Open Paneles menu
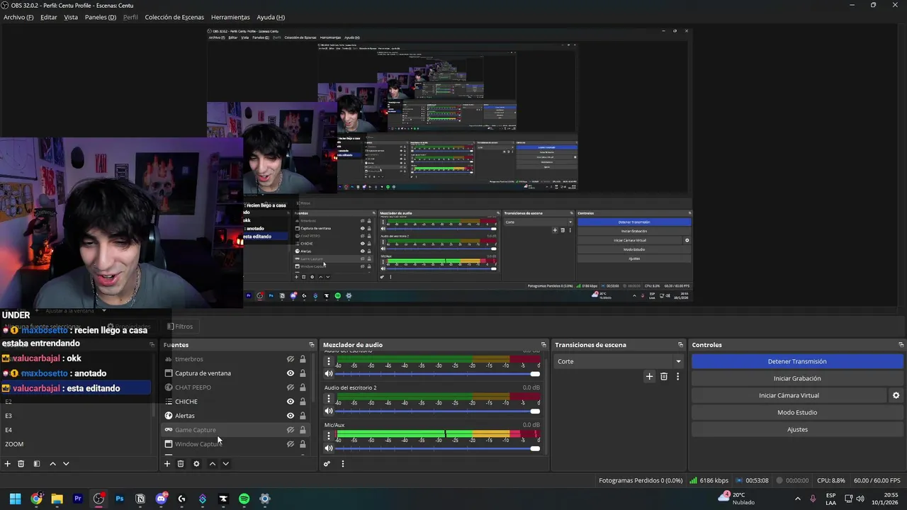The height and width of the screenshot is (510, 907). [x=101, y=17]
